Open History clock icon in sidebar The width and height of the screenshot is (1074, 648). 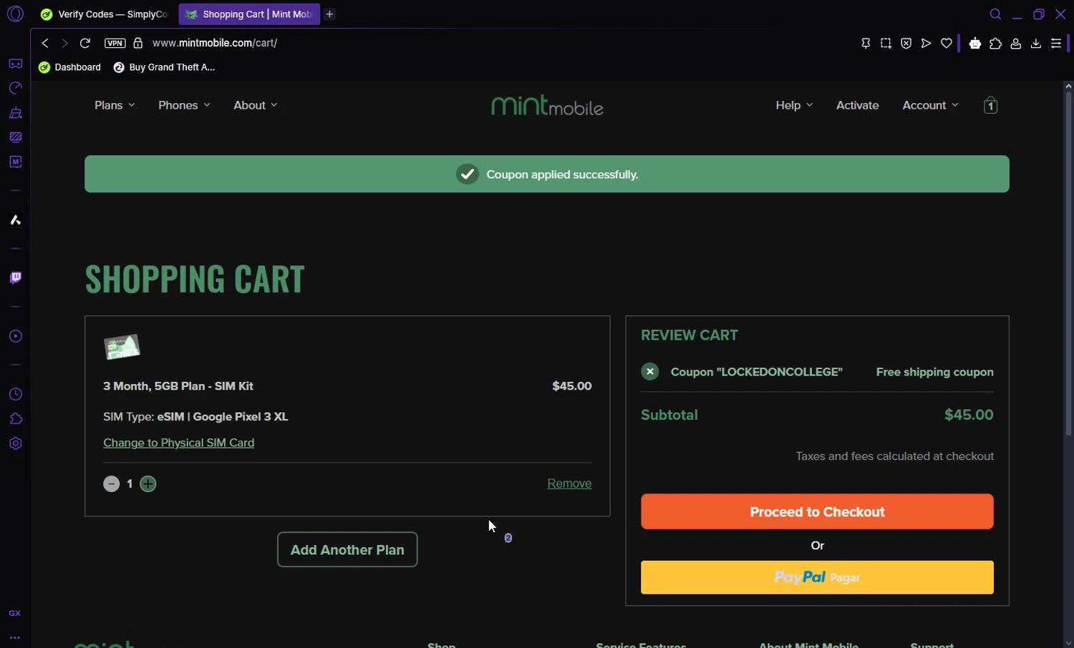(15, 394)
